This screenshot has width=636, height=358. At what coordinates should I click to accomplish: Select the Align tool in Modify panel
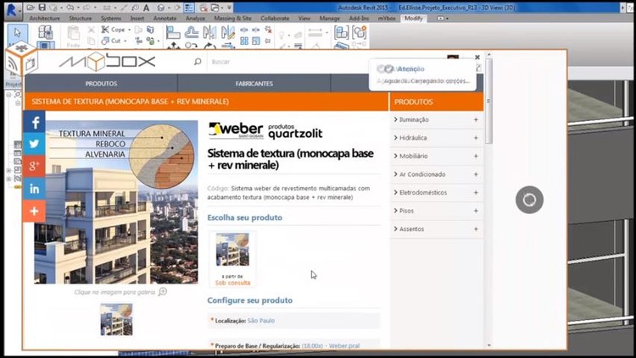[173, 32]
